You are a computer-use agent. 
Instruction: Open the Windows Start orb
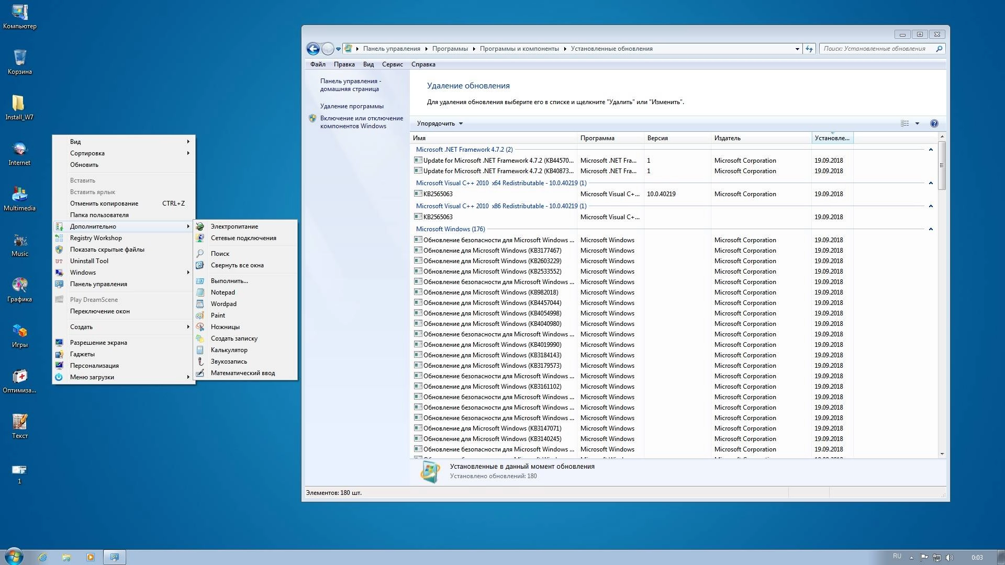[x=14, y=557]
